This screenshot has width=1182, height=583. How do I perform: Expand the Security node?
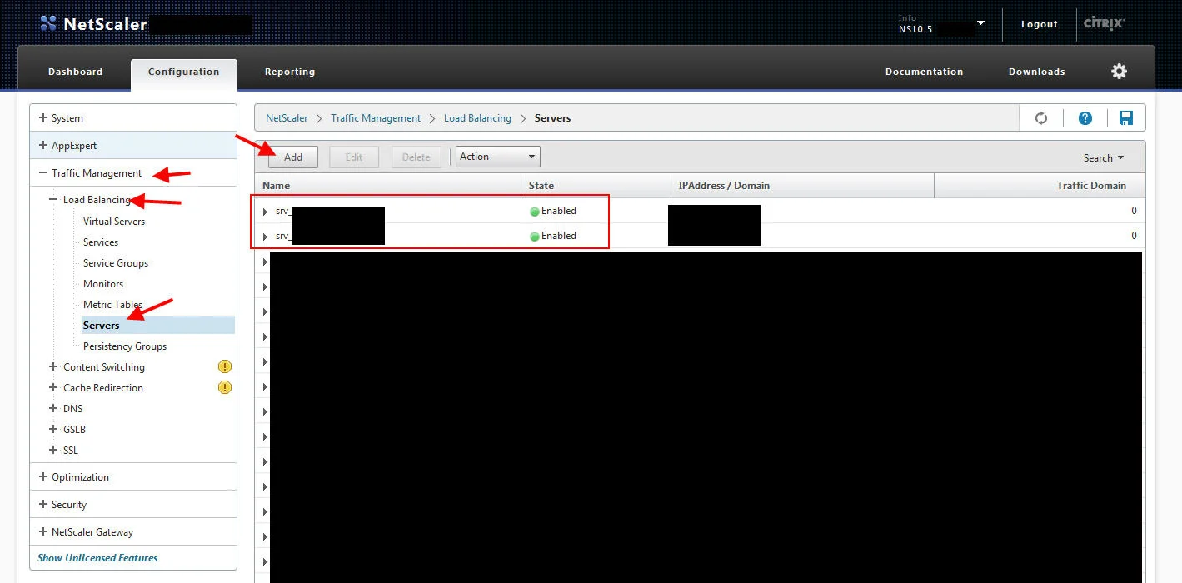click(x=43, y=504)
